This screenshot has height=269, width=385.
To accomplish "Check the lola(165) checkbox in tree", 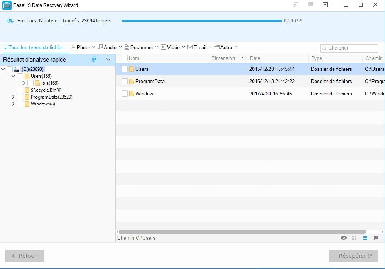I will coord(30,83).
